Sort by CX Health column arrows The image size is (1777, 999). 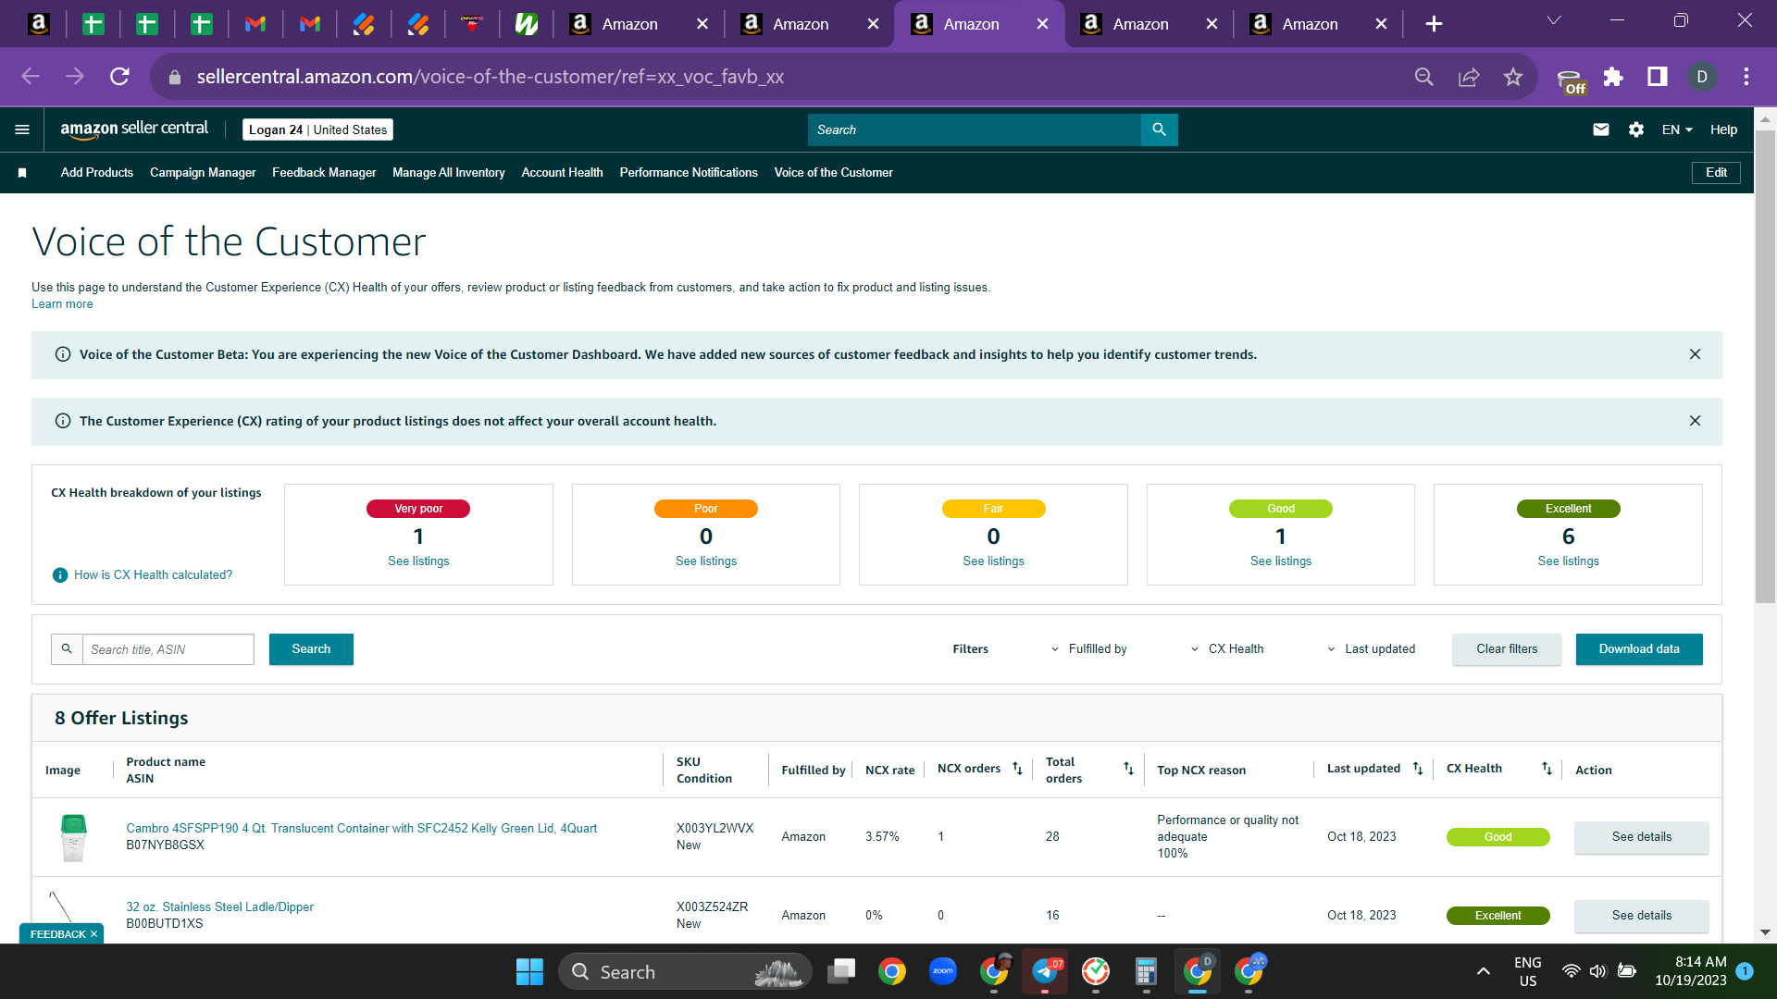tap(1547, 769)
